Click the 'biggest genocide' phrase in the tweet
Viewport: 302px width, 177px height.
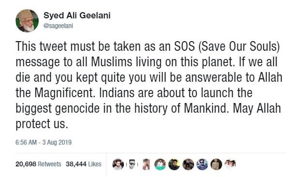click(58, 109)
